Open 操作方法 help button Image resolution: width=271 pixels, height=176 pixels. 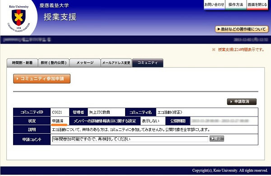pos(236,5)
